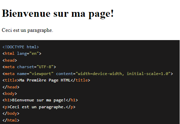The width and height of the screenshot is (180, 124).
Task: Click the closing '</head>' tag line
Action: pos(11,87)
